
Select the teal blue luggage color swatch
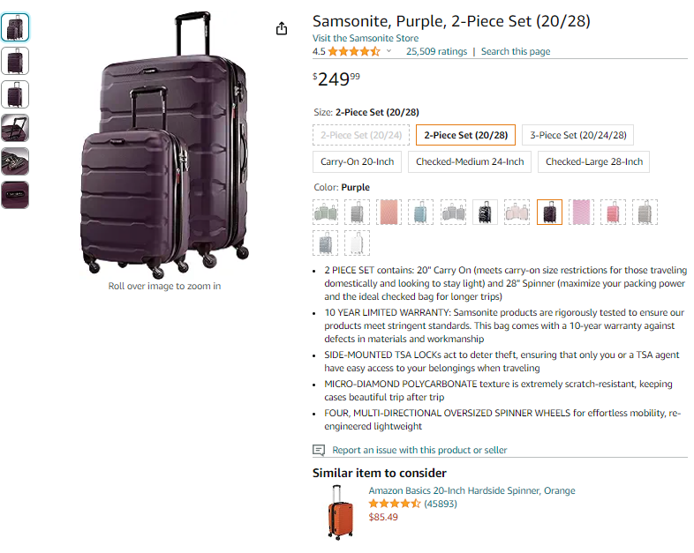[420, 213]
